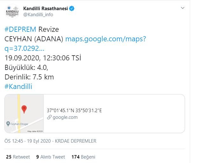Viewport: 213px width, 163px height.
Task: Click the KRDAE DEPREMLER source label
Action: pyautogui.click(x=76, y=141)
